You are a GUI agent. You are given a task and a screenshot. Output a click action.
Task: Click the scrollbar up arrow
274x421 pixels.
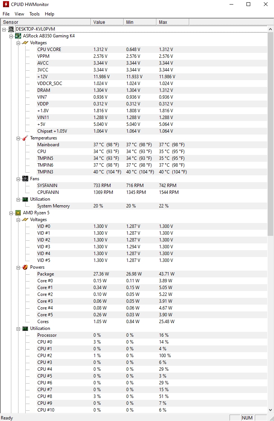pyautogui.click(x=270, y=29)
